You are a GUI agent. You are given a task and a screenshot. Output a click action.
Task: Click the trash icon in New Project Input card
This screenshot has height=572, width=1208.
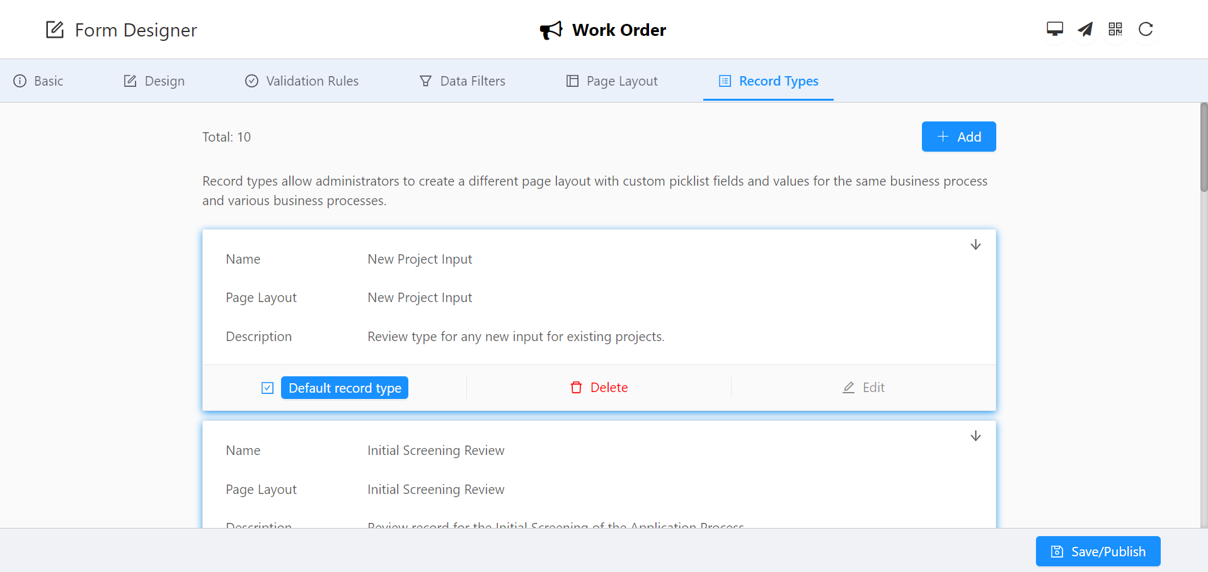pos(576,388)
